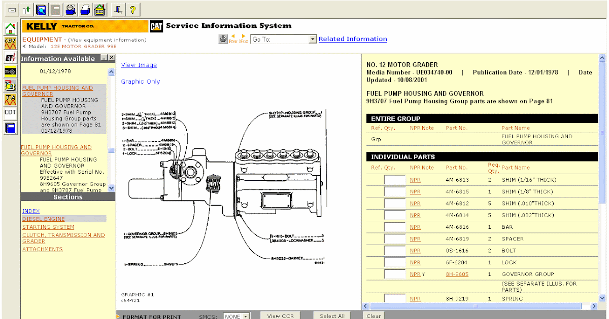Click the quantity field for part 4M-6812
The width and height of the screenshot is (609, 319).
(x=394, y=204)
